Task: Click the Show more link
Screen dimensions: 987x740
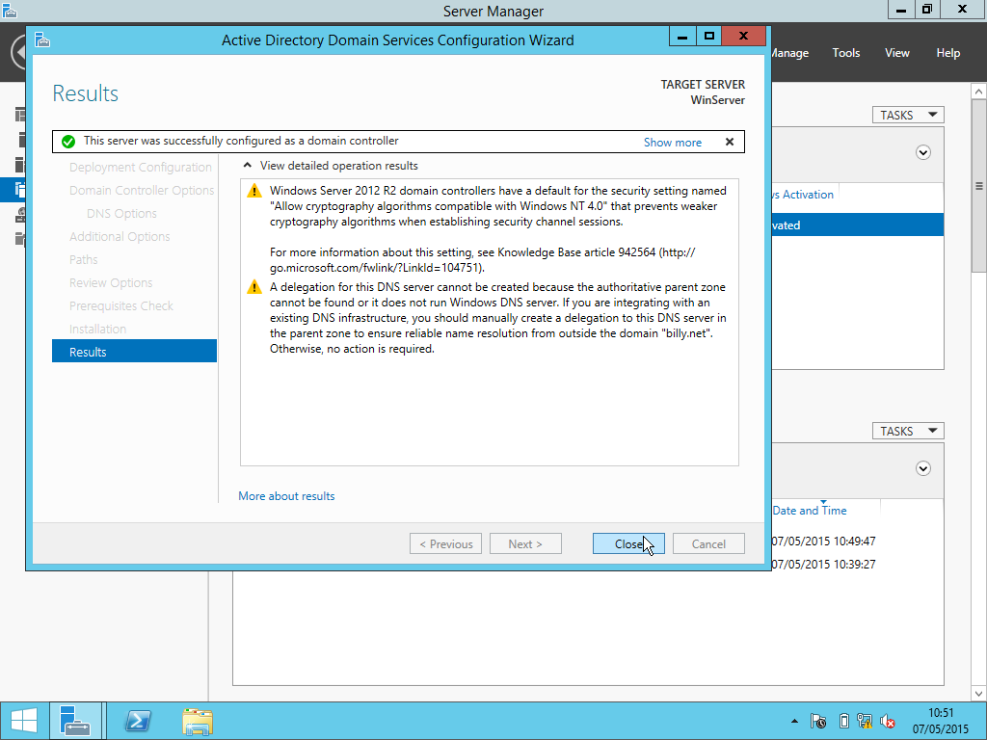Action: [x=672, y=143]
